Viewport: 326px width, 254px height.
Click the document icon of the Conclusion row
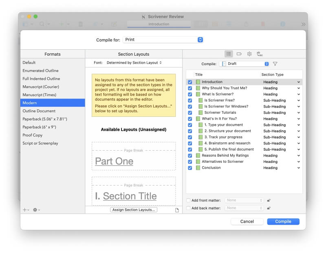198,168
